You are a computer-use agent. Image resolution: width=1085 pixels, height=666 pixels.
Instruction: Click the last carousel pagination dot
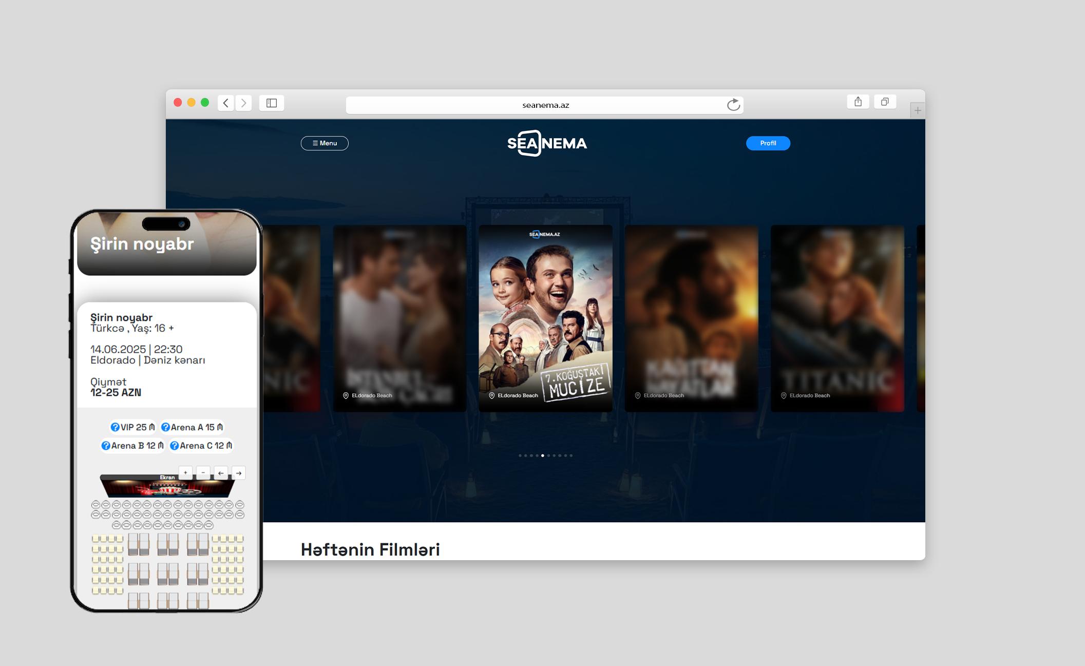point(571,455)
